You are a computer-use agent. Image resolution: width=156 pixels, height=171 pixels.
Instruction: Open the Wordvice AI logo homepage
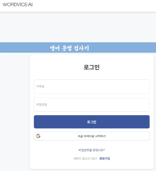pyautogui.click(x=17, y=4)
